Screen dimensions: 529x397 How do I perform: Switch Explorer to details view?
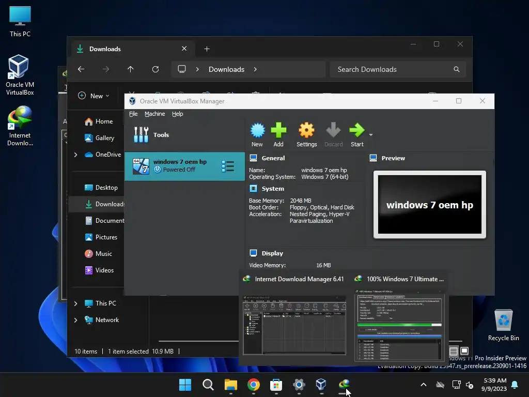454,351
